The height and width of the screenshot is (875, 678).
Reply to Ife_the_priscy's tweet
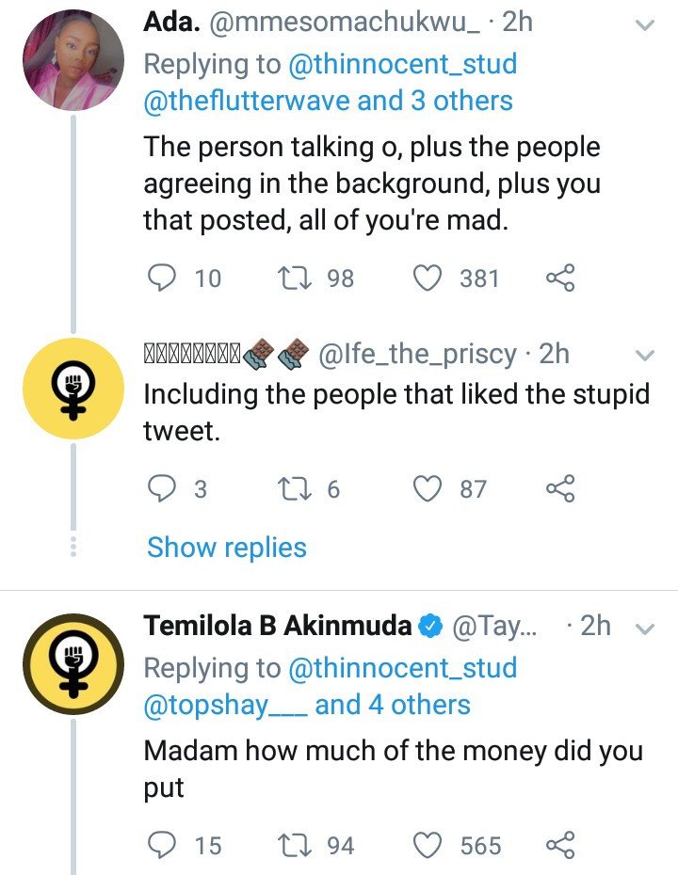(161, 488)
